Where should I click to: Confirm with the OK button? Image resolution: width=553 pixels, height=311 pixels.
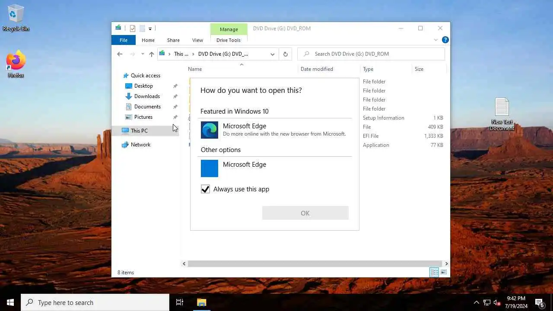tap(305, 213)
